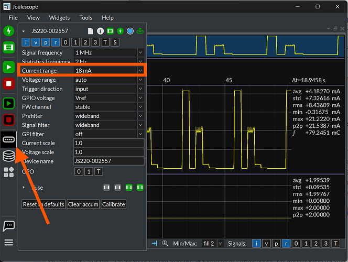Toggle current signal 'i' in device panel
Screen dimensions: 348x262
click(26, 42)
